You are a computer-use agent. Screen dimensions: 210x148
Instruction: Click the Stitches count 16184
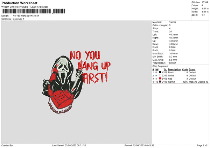click(205, 2)
